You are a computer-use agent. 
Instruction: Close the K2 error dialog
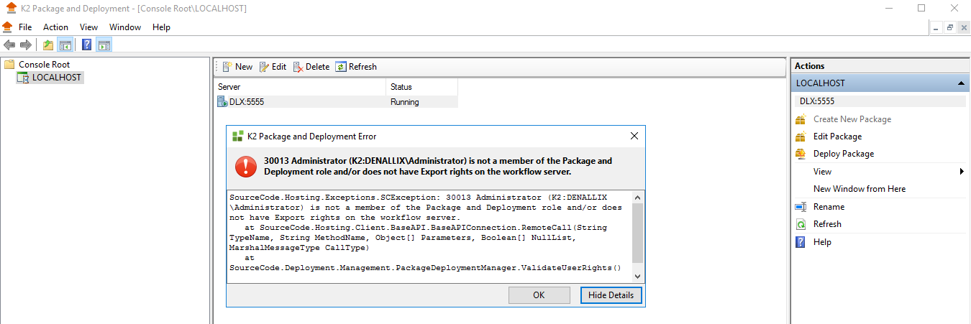pyautogui.click(x=634, y=136)
